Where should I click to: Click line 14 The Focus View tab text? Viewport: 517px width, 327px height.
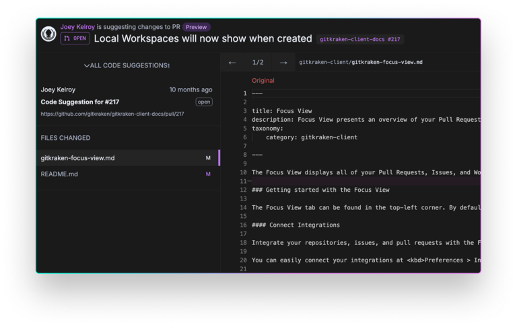point(366,207)
